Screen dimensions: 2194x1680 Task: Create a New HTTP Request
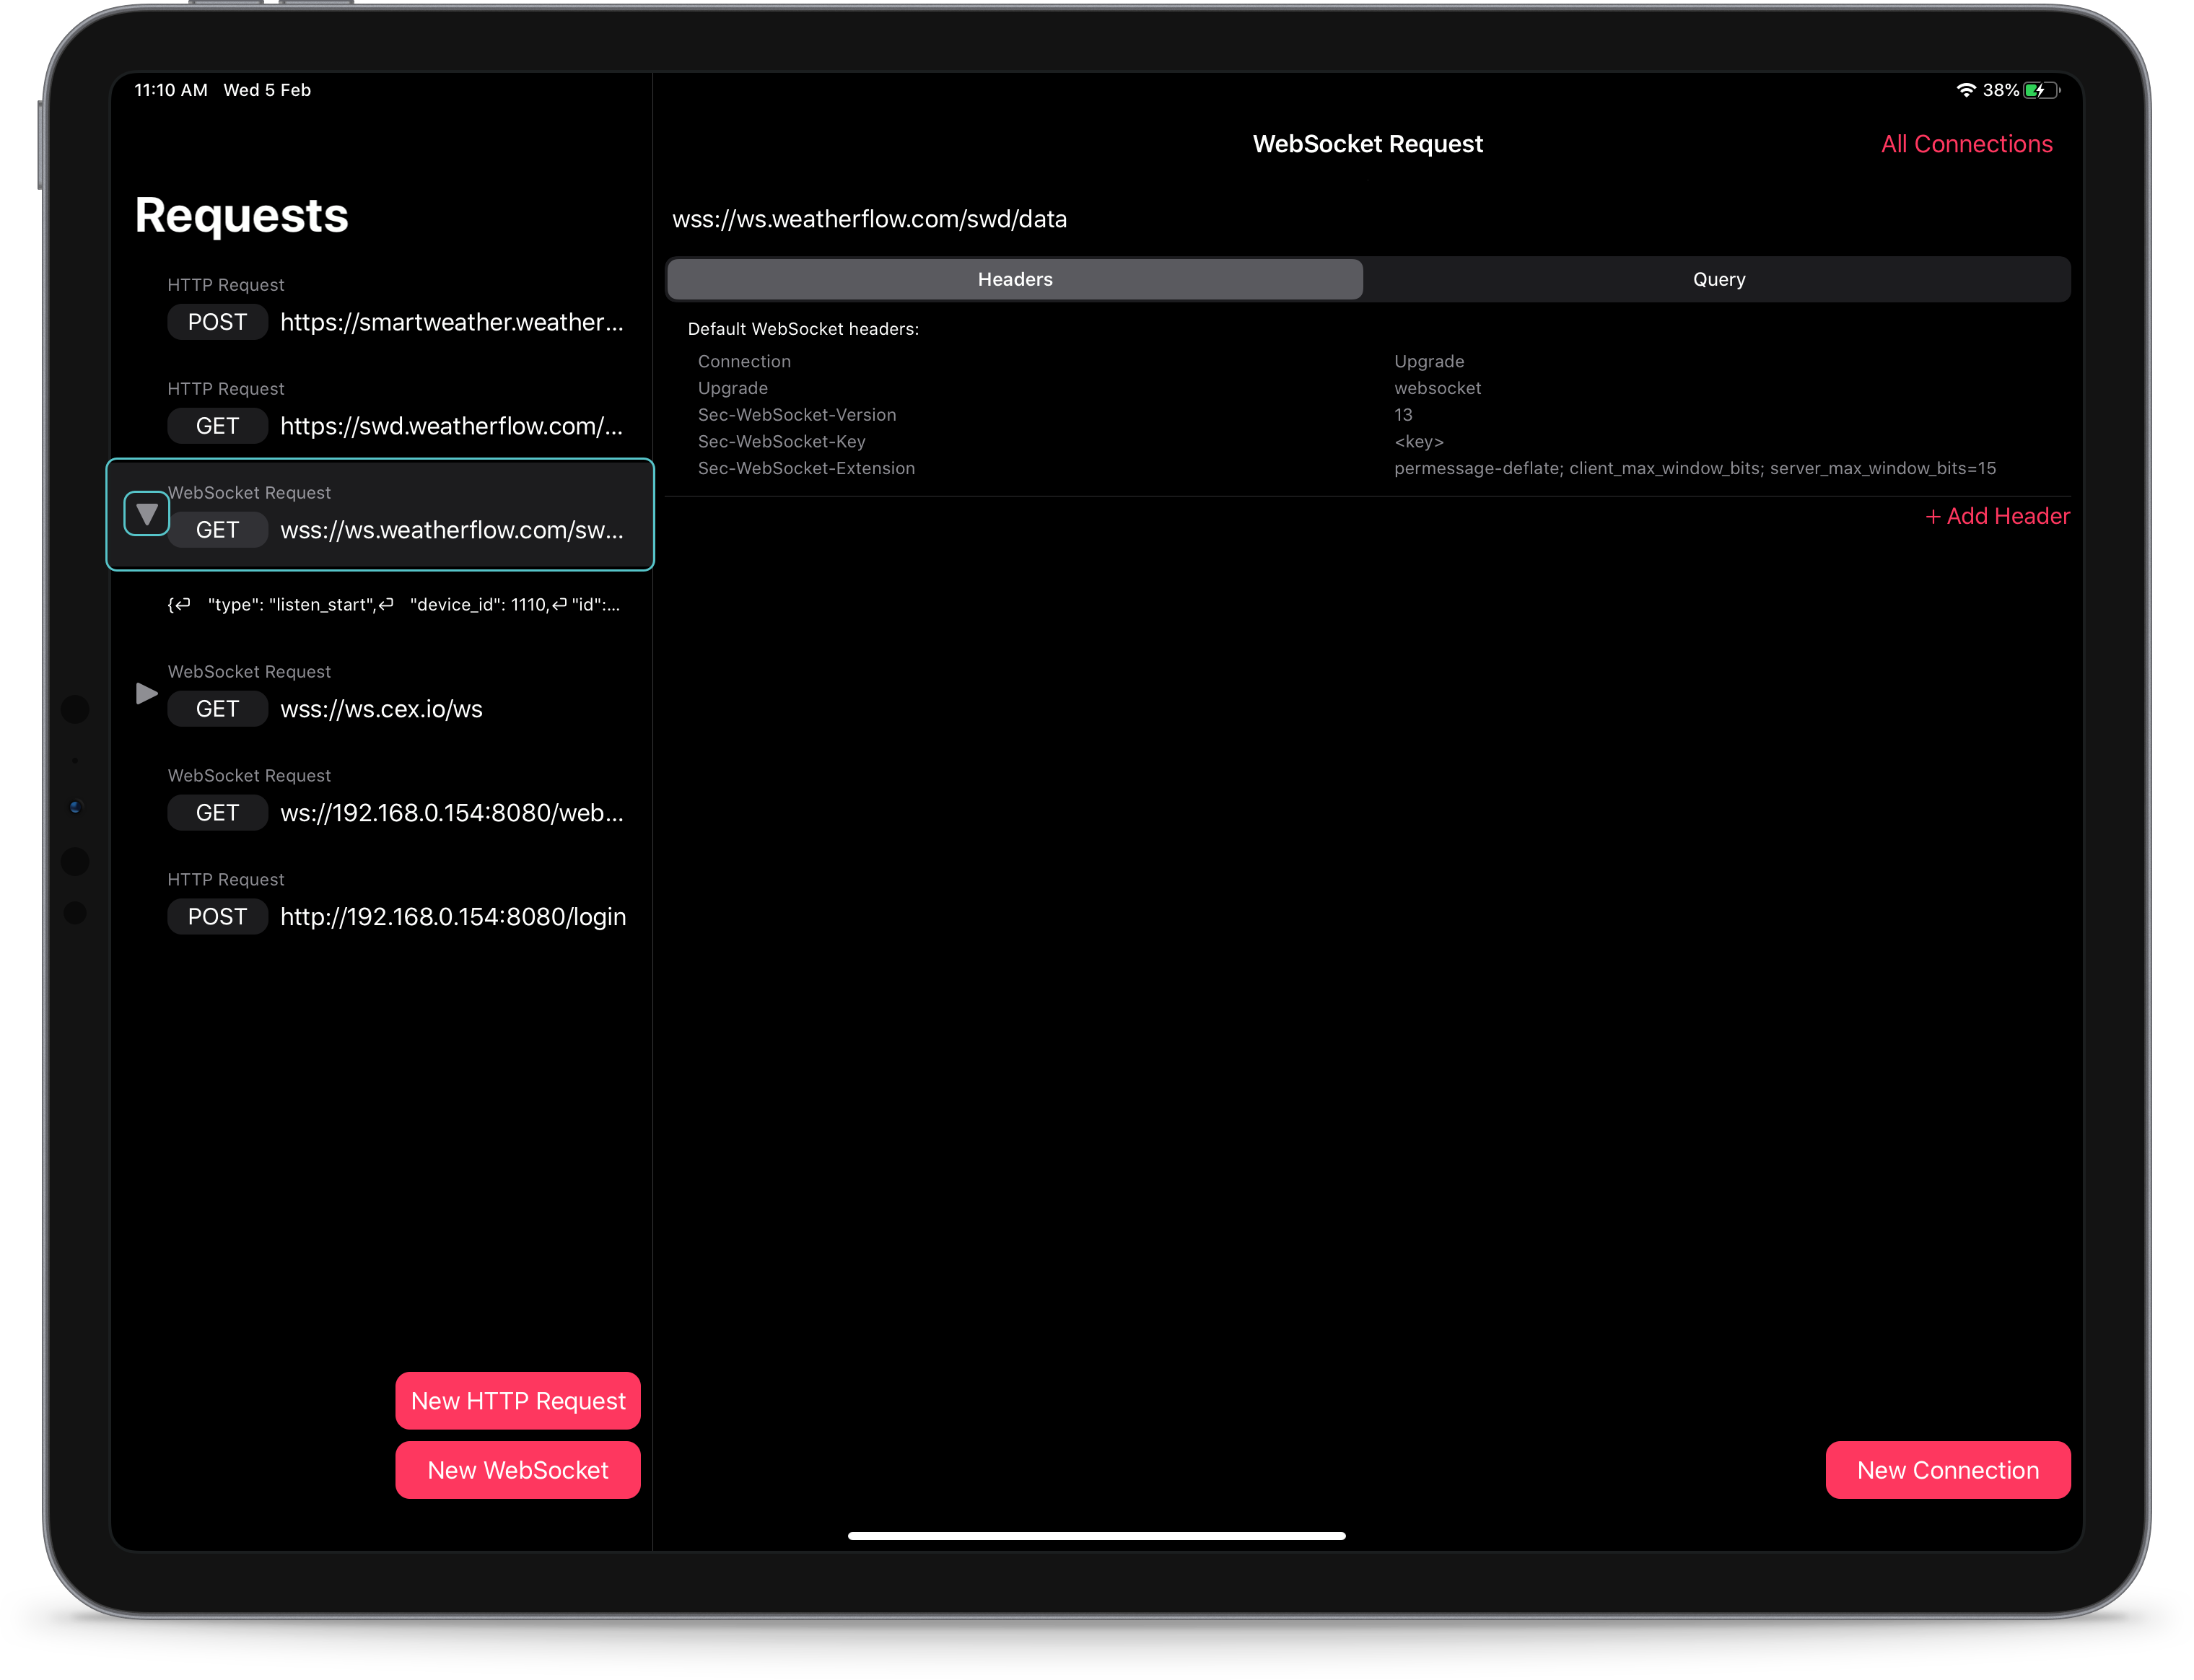click(x=518, y=1400)
